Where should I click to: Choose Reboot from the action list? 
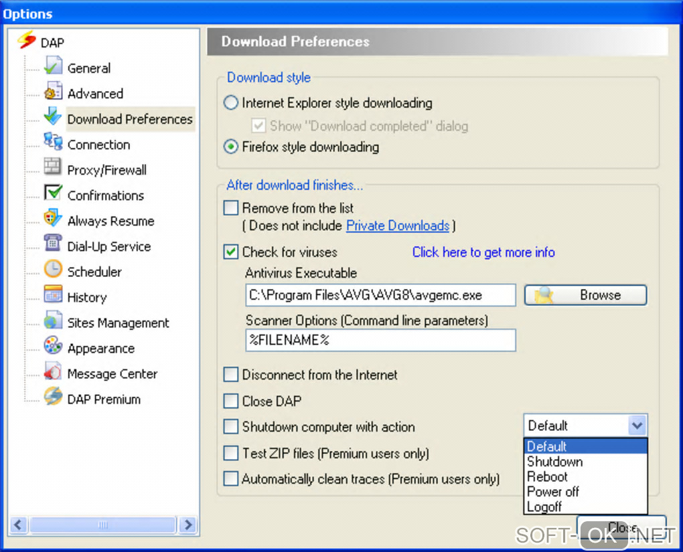click(x=585, y=476)
